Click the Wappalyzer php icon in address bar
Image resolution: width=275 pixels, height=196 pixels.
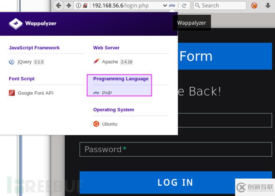172,6
